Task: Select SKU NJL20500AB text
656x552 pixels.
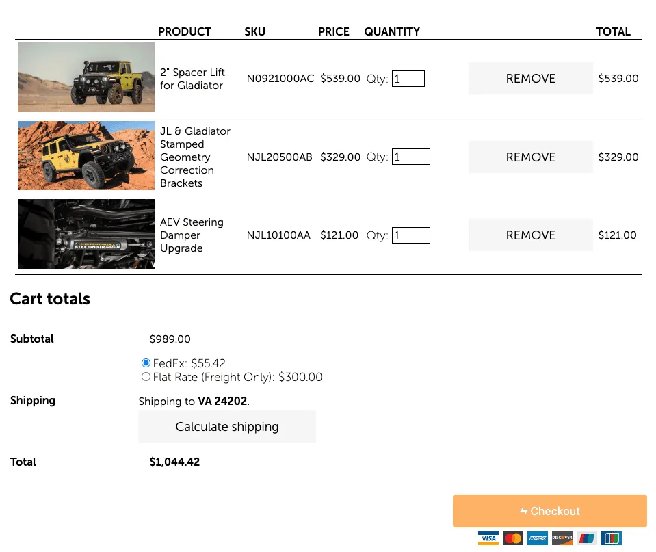Action: pos(280,157)
